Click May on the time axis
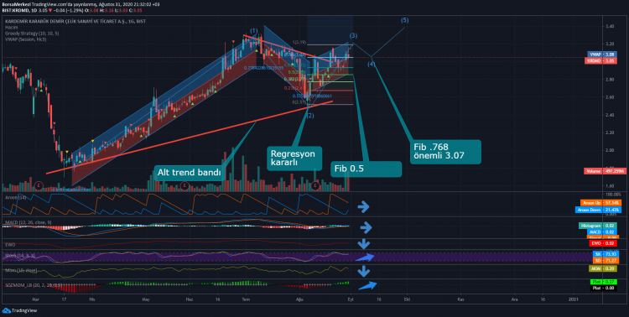The image size is (629, 317). pyautogui.click(x=146, y=299)
